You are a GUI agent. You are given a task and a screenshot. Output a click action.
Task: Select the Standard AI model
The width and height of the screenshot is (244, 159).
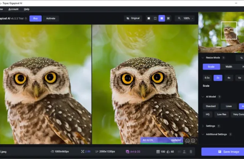211,106
